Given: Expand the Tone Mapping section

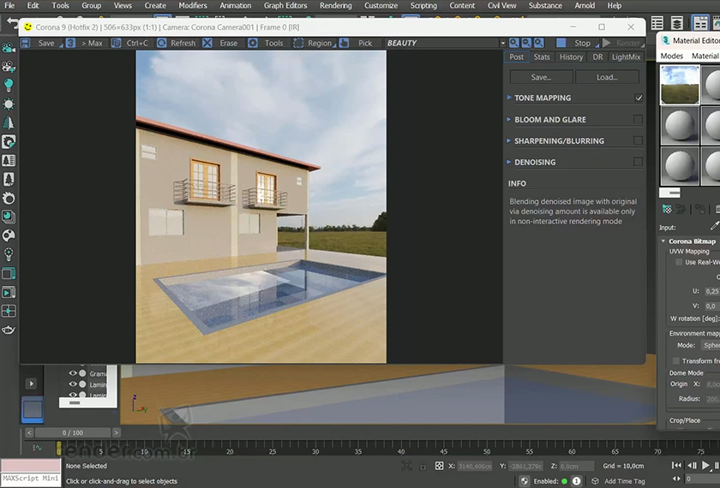Looking at the screenshot, I should pyautogui.click(x=542, y=98).
